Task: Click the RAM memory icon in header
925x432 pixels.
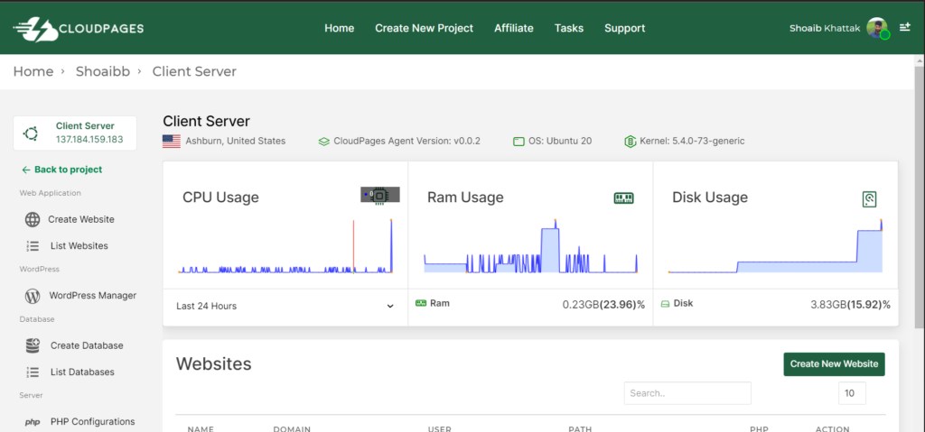Action: pos(623,198)
